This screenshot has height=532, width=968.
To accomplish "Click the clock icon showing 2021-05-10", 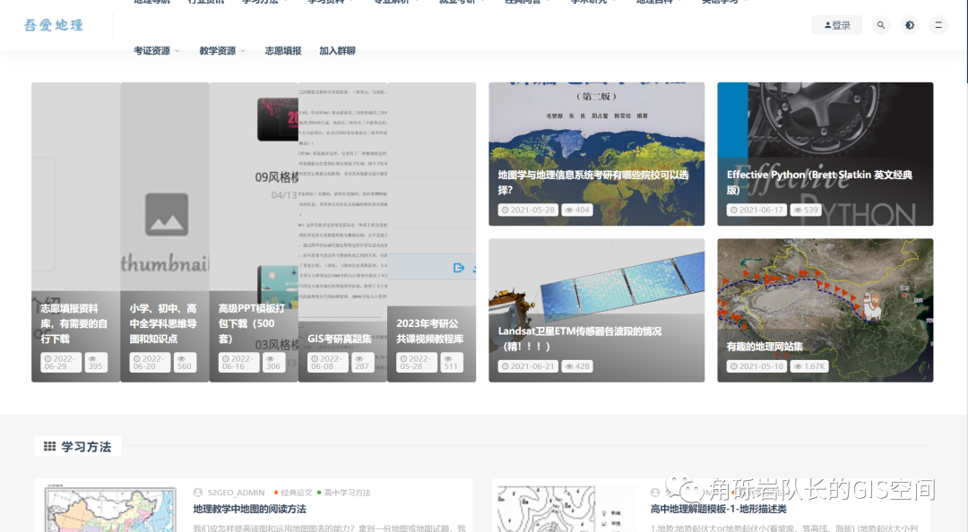I will tap(735, 365).
